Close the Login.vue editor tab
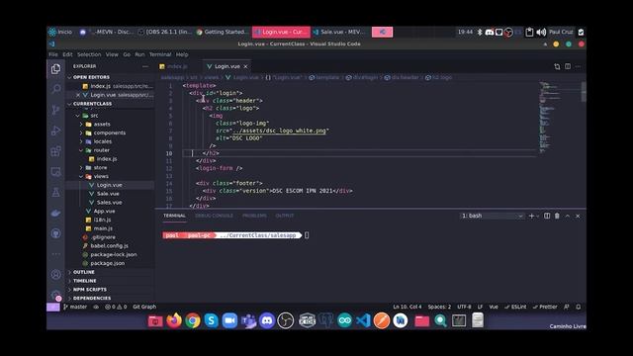This screenshot has height=356, width=633. 245,66
